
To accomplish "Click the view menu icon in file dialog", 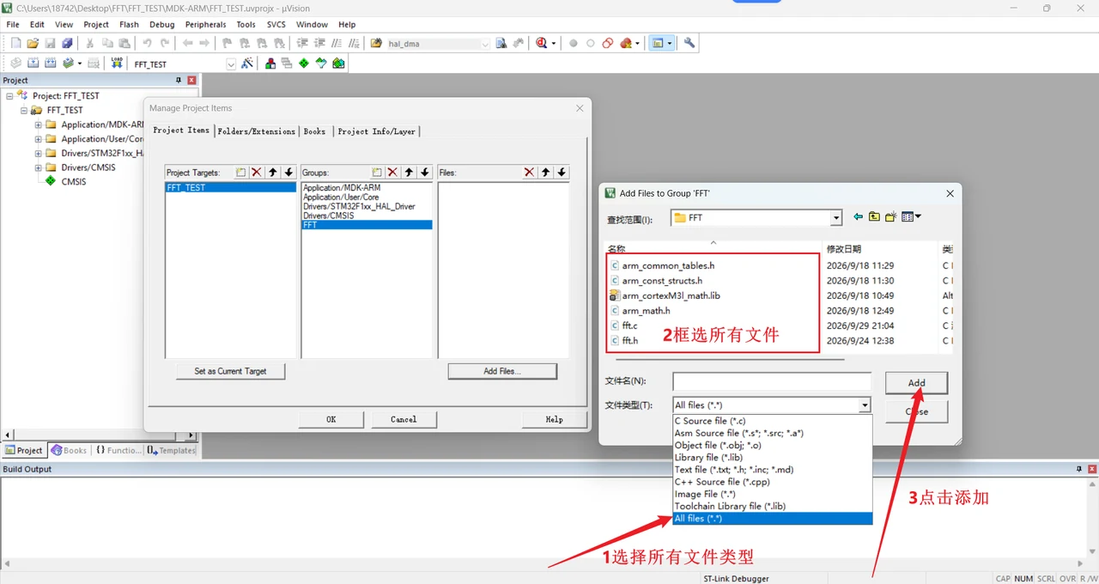I will [x=911, y=217].
